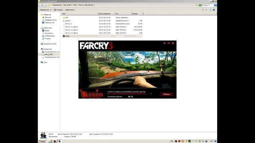255x143 pixels.
Task: Sort by the Тип column header
Action: (x=124, y=14)
